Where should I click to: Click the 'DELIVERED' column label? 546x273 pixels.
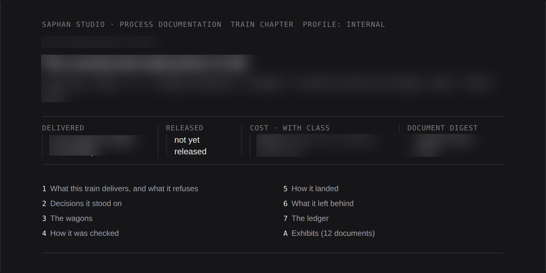tap(63, 128)
